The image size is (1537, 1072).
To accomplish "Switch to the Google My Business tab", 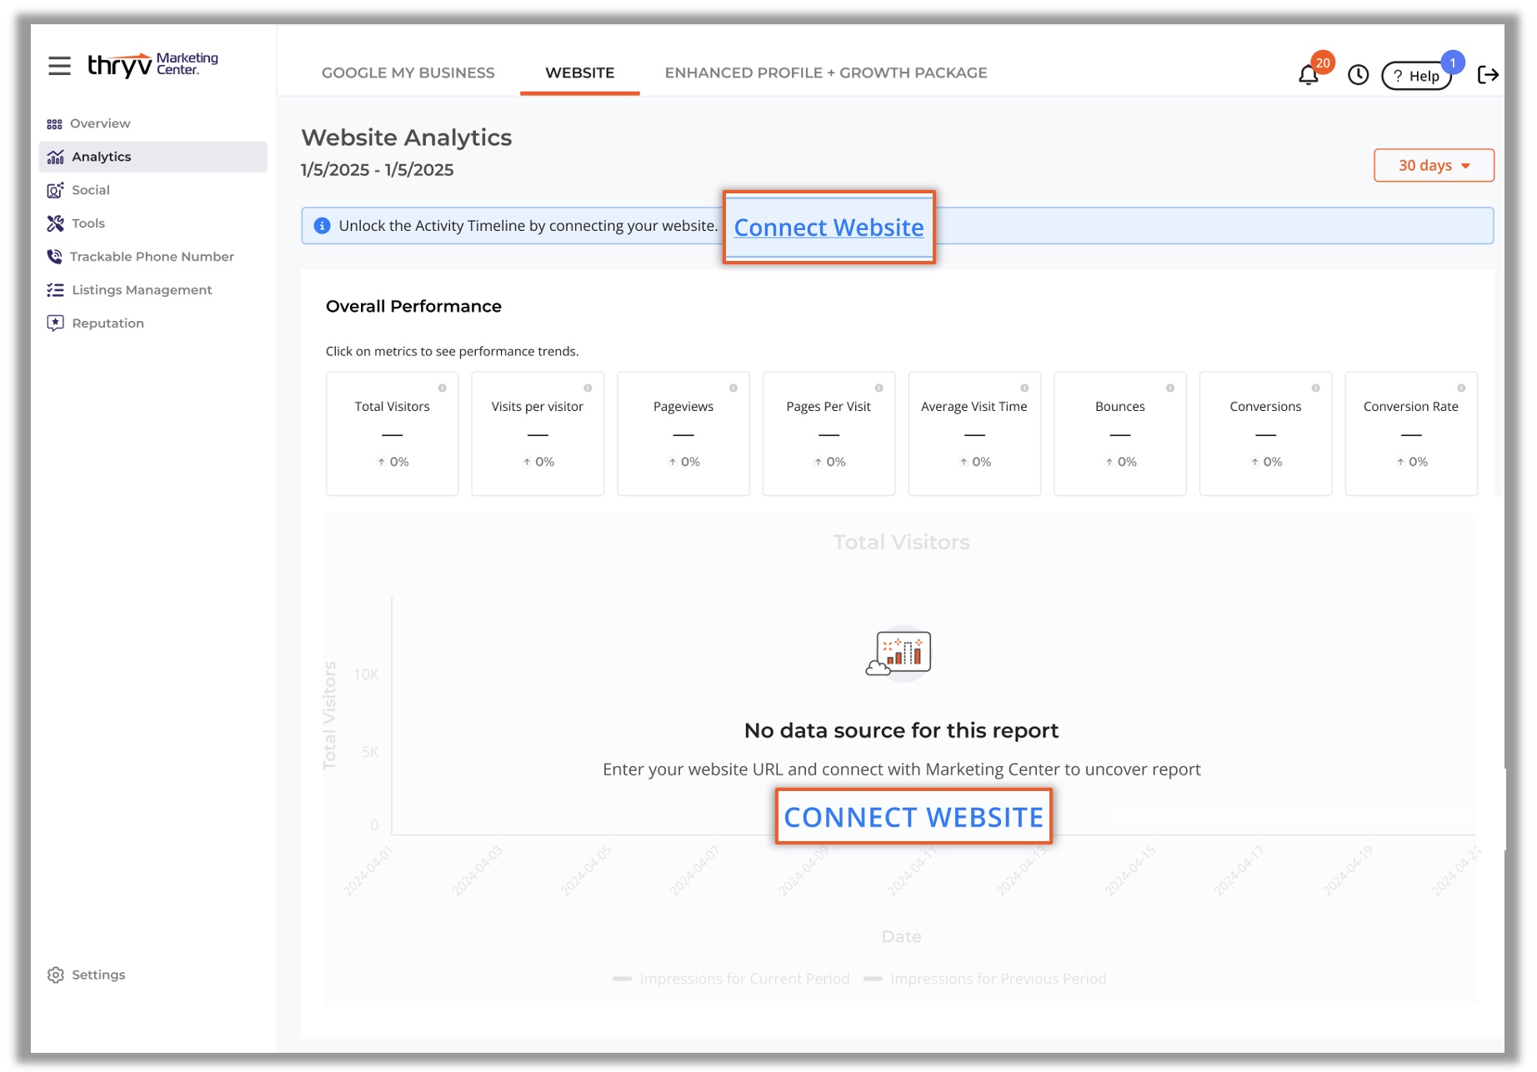I will coord(408,73).
